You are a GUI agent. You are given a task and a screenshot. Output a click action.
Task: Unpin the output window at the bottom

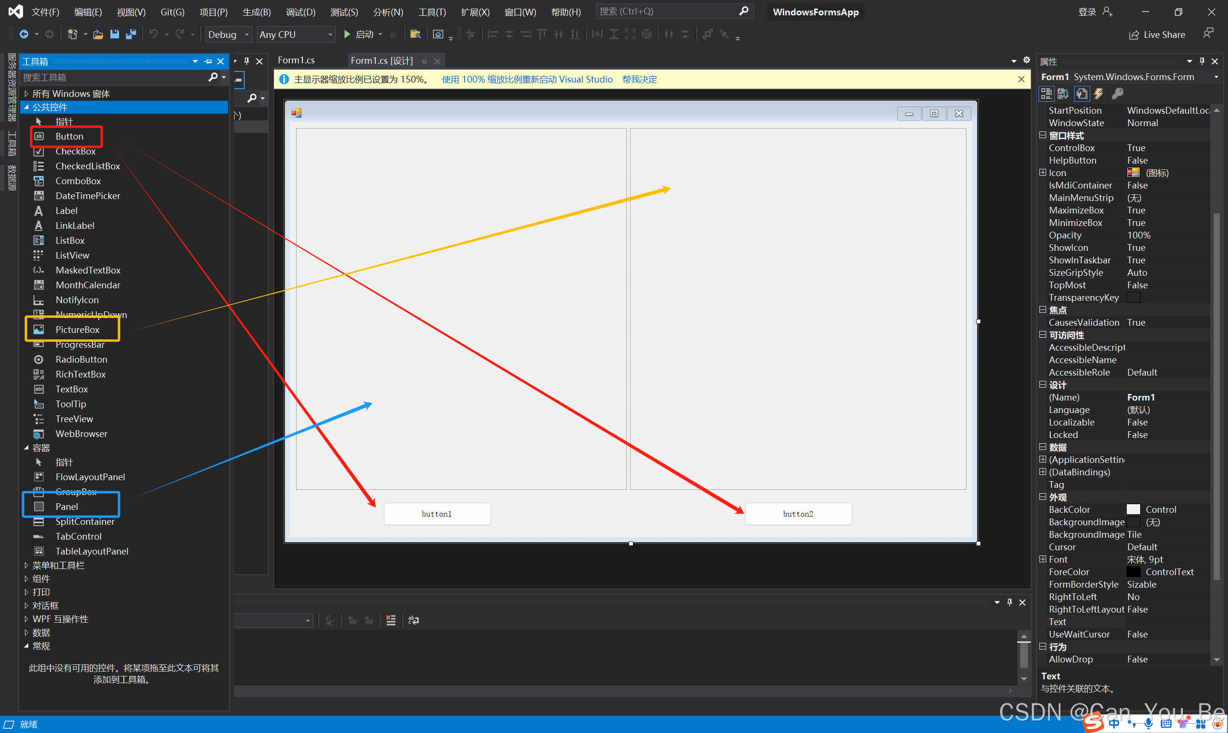(1009, 602)
